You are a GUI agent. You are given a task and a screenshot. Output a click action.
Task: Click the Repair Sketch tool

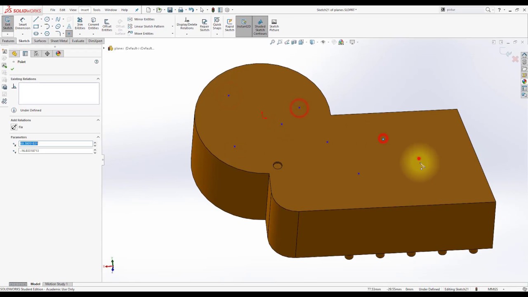click(205, 26)
